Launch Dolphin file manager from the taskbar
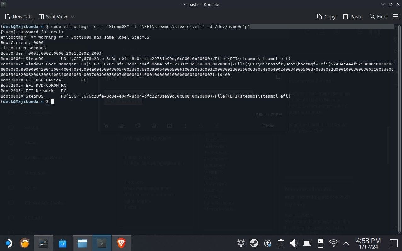 82,243
